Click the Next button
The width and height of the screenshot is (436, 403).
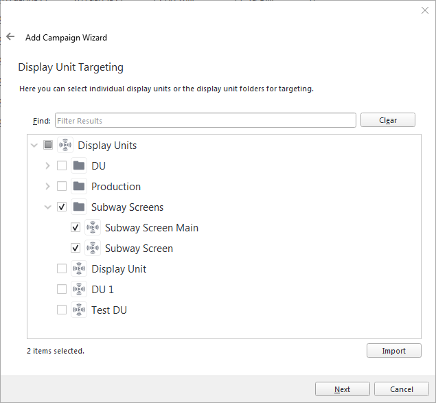[343, 389]
